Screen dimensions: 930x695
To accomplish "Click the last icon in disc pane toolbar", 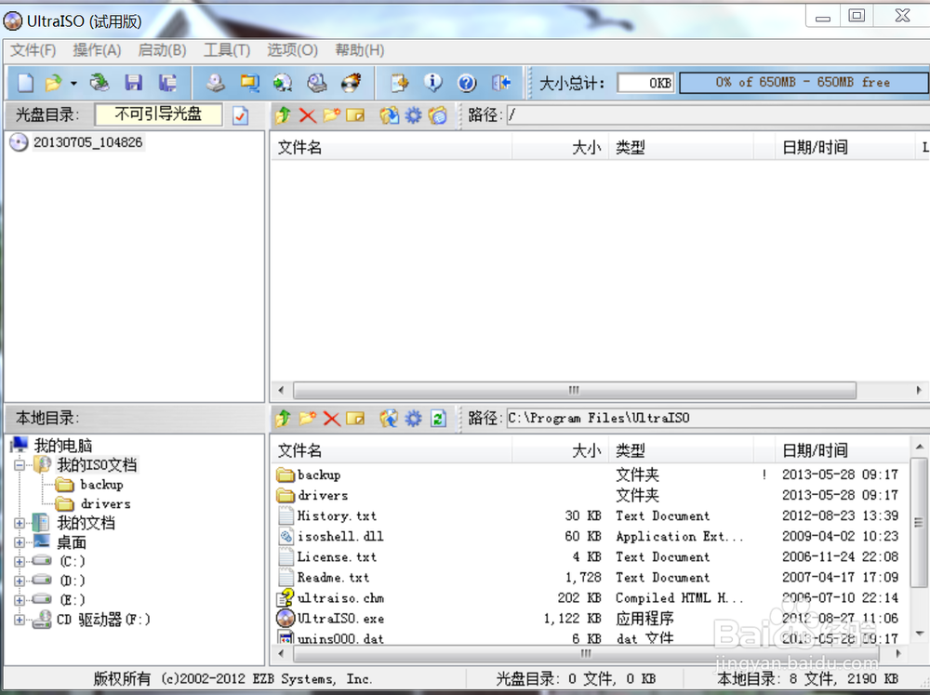I will pos(438,115).
